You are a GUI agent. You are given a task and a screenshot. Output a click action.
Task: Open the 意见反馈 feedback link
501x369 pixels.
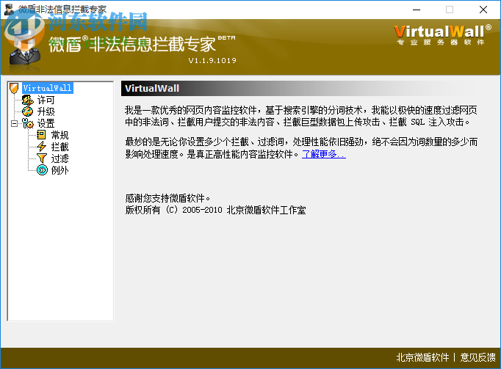point(477,357)
